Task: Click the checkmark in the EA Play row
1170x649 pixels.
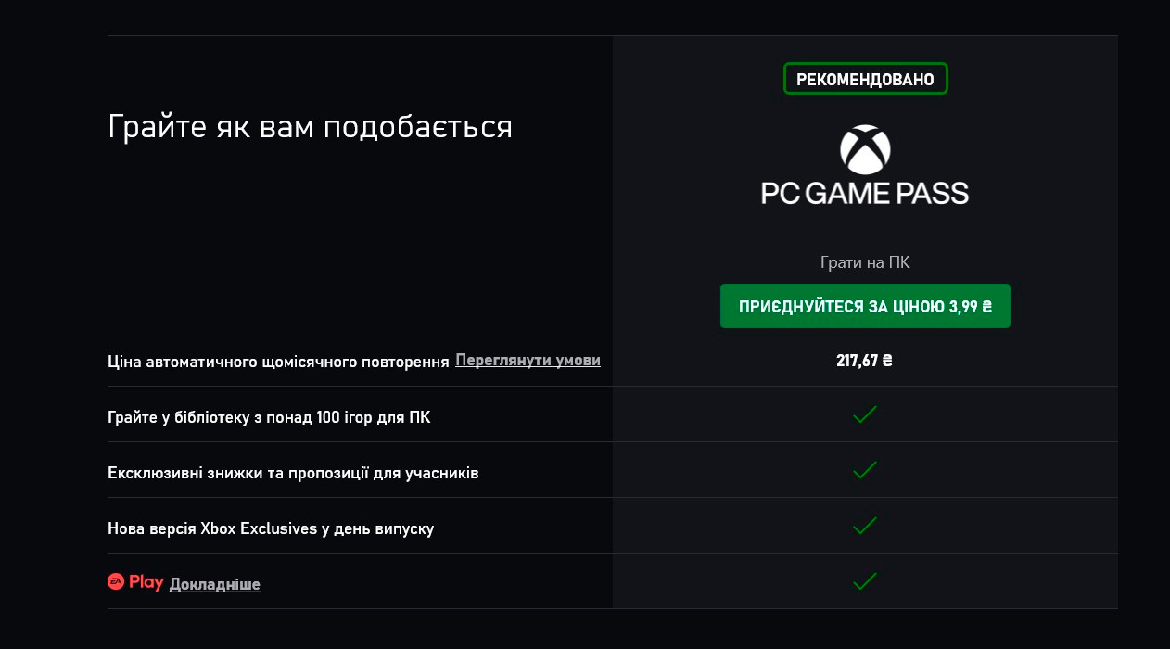Action: tap(865, 581)
